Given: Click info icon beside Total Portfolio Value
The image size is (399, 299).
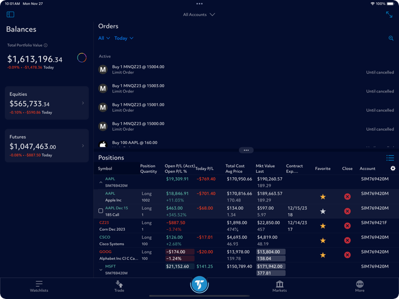Looking at the screenshot, I should (45, 45).
